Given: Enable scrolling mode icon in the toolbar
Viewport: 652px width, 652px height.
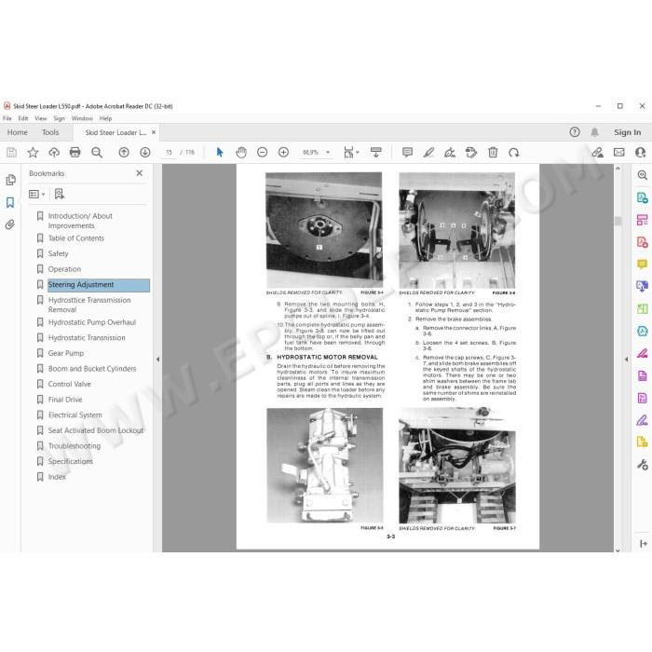Looking at the screenshot, I should point(376,153).
